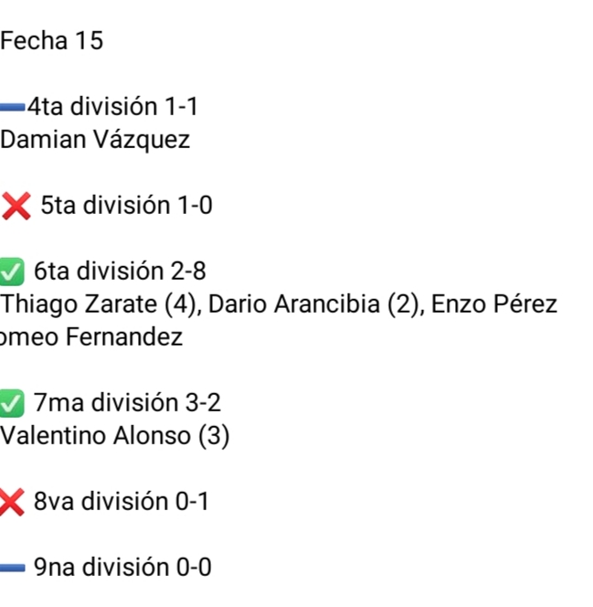The image size is (593, 607).
Task: Click scorer 'Thiago Zarate (4)'
Action: click(101, 304)
